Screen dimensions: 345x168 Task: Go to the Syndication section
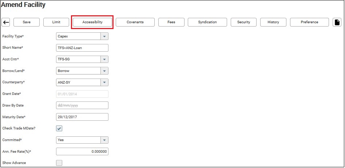(207, 22)
